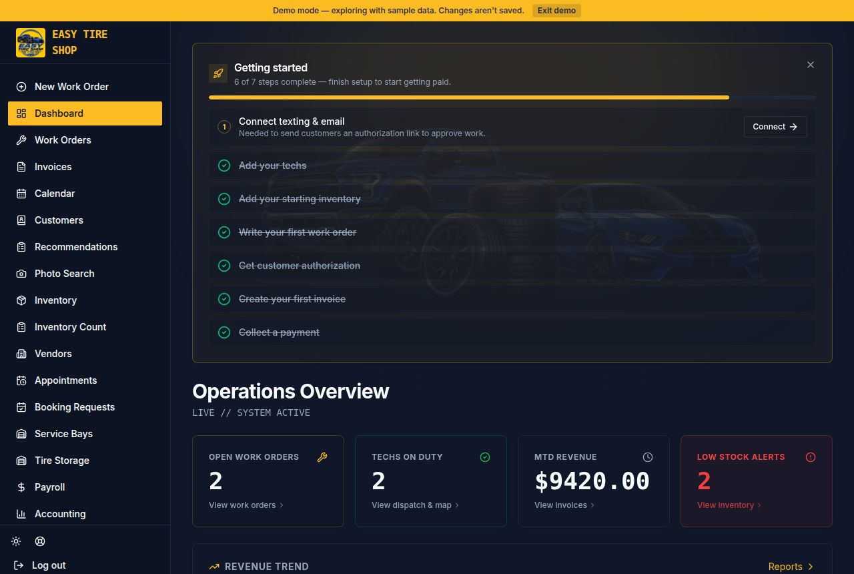Screen dimensions: 854x574
Task: Click the Collect a payment completed step
Action: [512, 332]
